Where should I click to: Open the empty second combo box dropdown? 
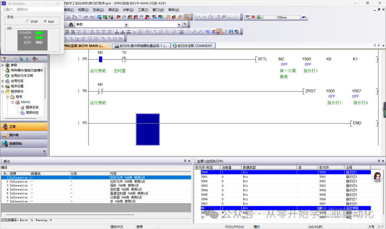point(179,24)
